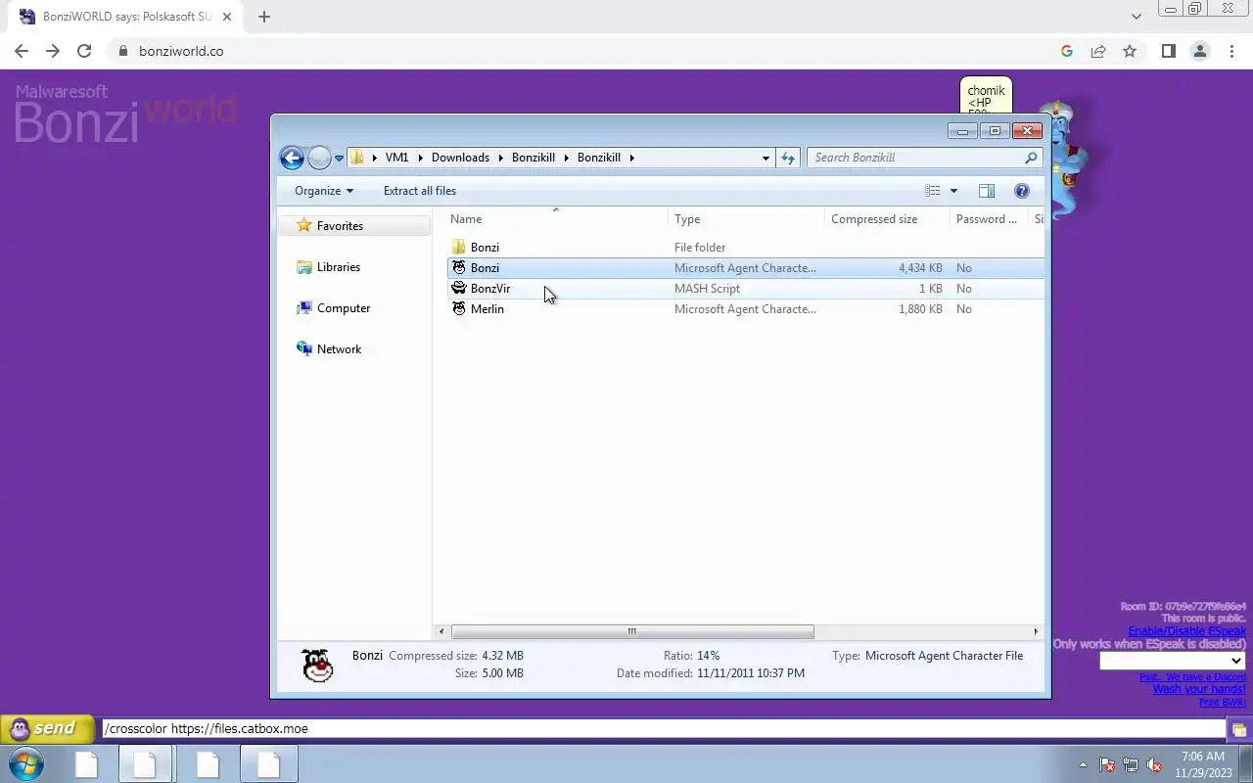
Task: Click first Bonzikill breadcrumb segment
Action: [533, 158]
